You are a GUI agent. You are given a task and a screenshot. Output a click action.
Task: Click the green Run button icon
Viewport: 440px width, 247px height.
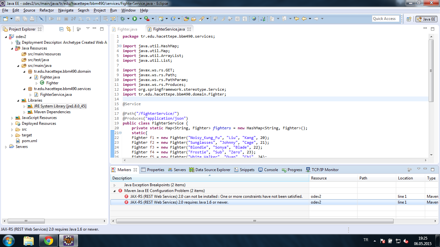point(135,19)
